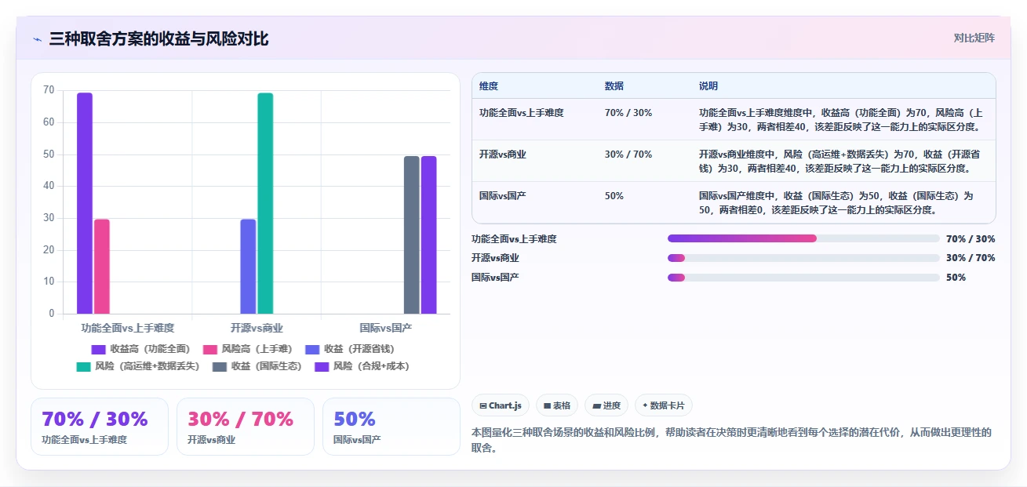The height and width of the screenshot is (487, 1027).
Task: Click the 70% / 30% data card
Action: pyautogui.click(x=100, y=427)
